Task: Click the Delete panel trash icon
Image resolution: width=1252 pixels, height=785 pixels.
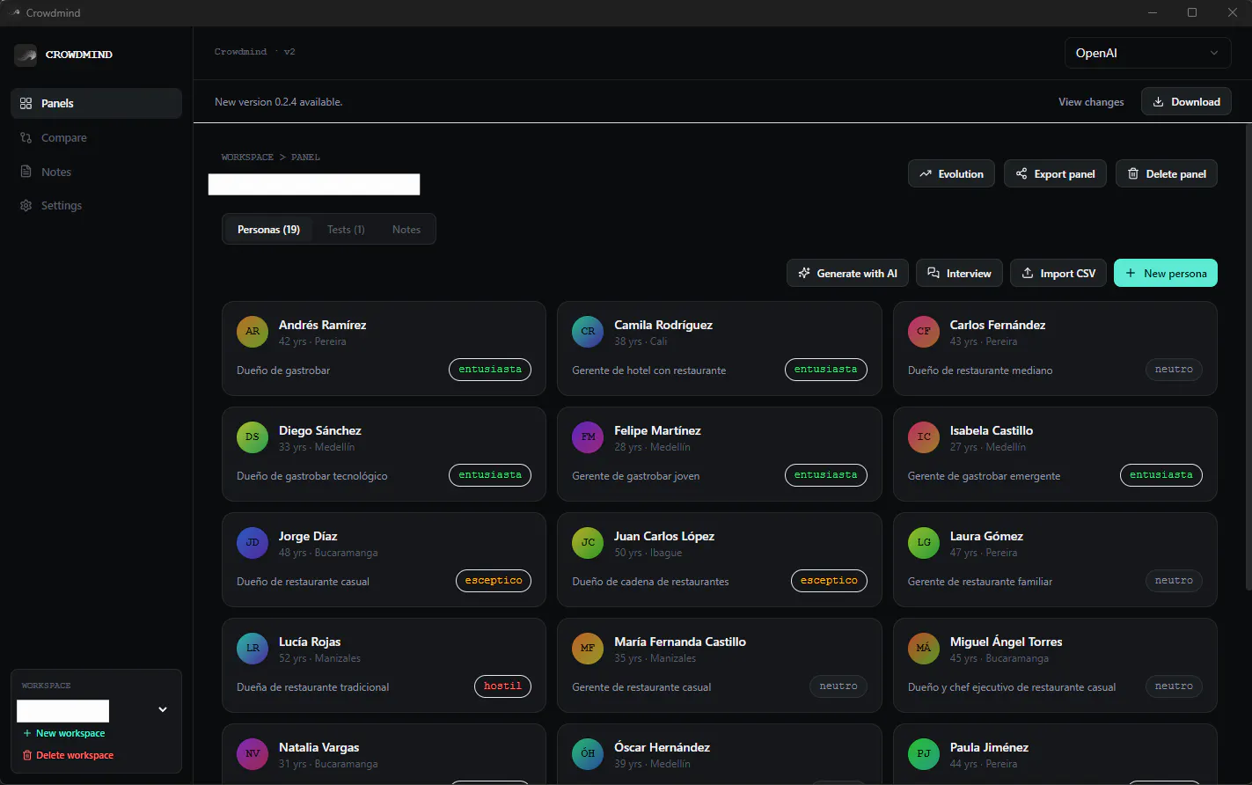Action: [1133, 174]
